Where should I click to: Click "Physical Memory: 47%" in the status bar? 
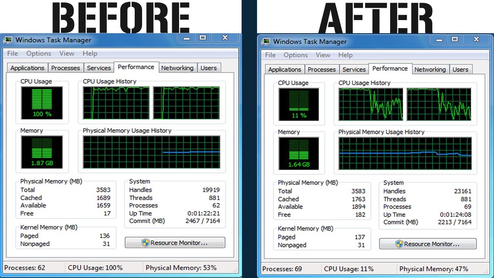[x=434, y=269]
